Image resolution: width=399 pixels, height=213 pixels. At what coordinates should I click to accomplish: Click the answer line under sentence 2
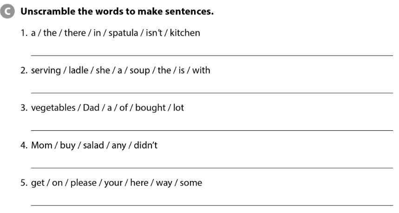[211, 92]
